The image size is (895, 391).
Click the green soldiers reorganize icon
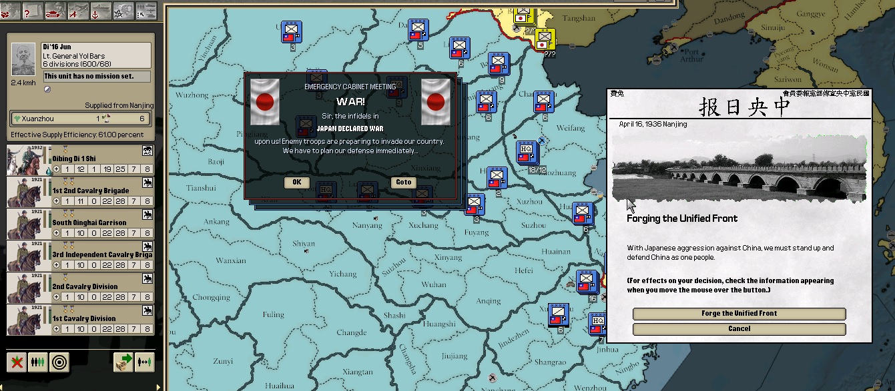click(37, 362)
